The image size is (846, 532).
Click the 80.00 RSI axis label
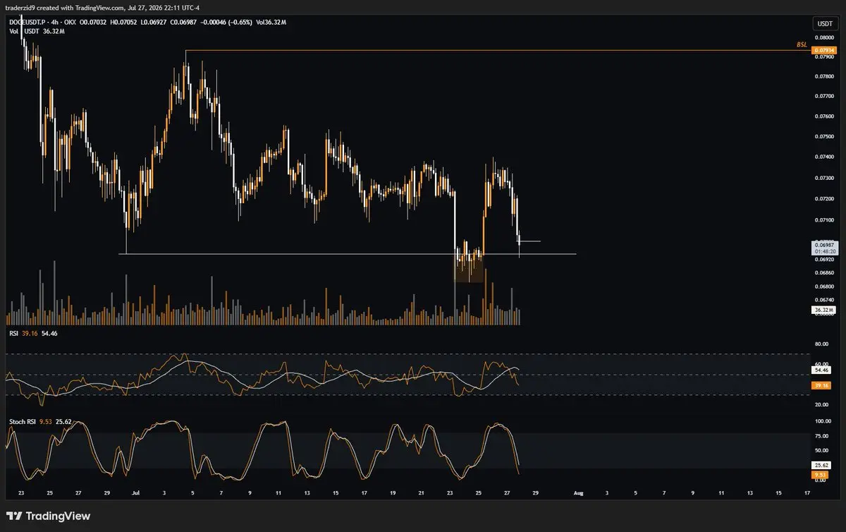pos(821,344)
